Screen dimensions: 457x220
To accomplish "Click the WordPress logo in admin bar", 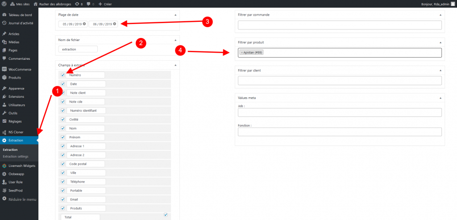I will 4,4.
